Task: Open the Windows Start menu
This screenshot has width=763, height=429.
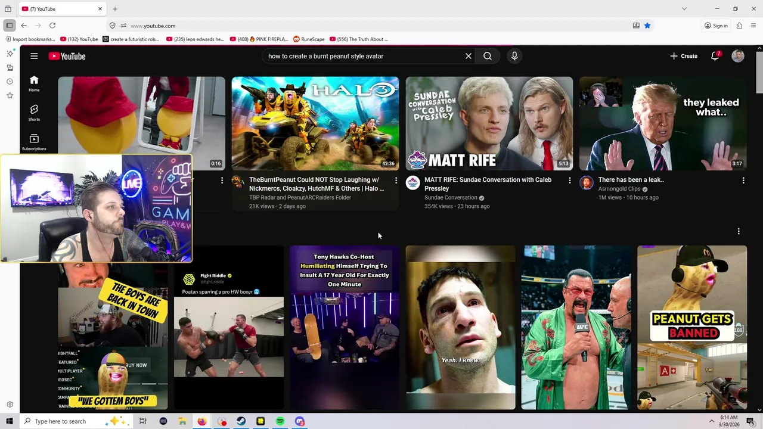Action: click(x=9, y=421)
